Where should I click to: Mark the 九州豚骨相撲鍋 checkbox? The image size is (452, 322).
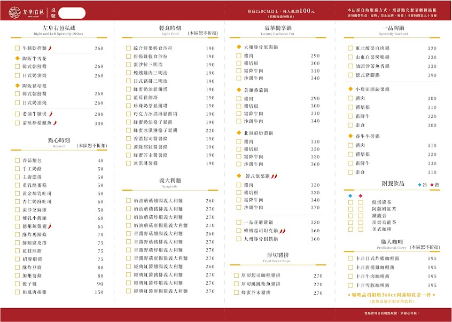[x=239, y=239]
